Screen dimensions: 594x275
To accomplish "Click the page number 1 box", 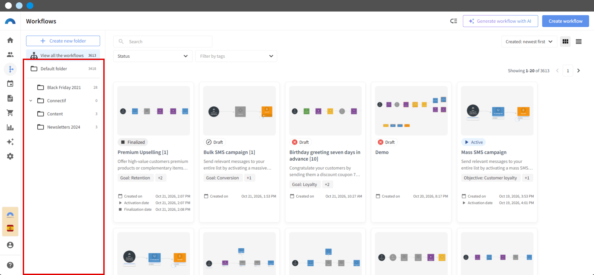I will point(568,70).
